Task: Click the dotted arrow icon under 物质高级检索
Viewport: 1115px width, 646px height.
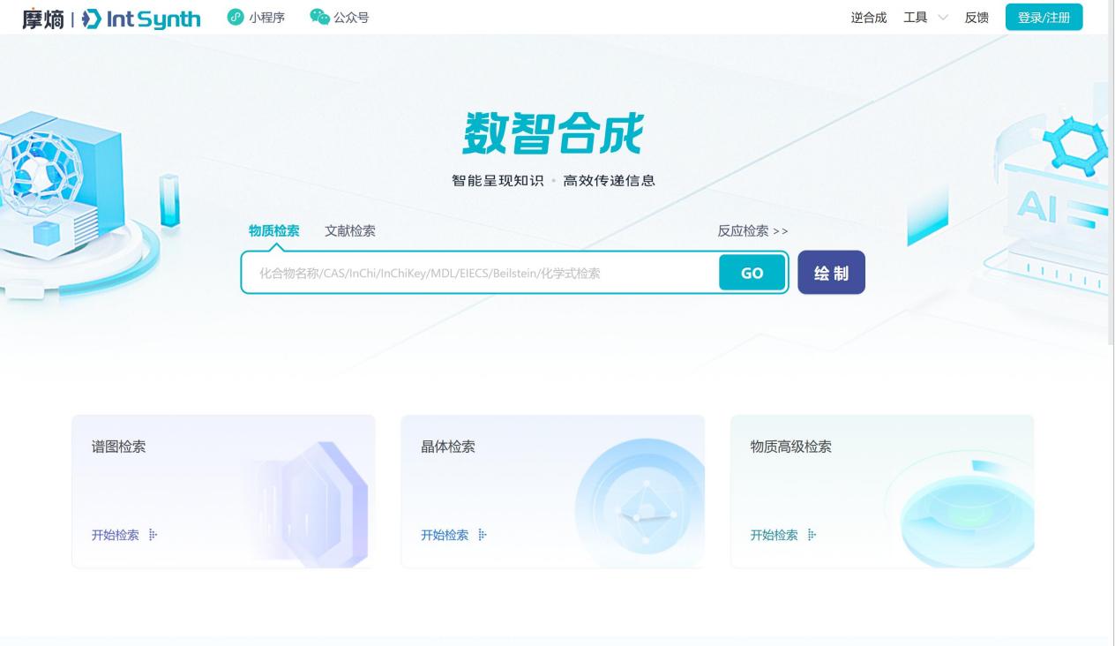Action: tap(812, 535)
